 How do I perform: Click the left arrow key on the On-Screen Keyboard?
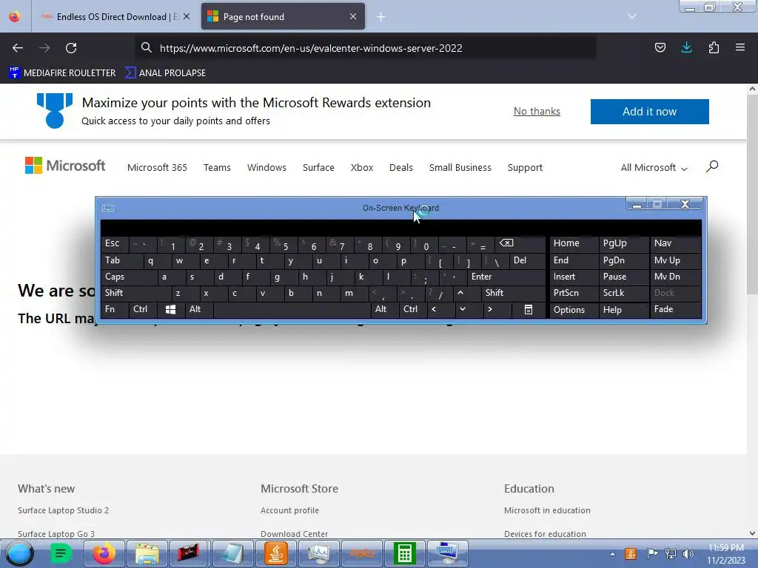tap(440, 310)
